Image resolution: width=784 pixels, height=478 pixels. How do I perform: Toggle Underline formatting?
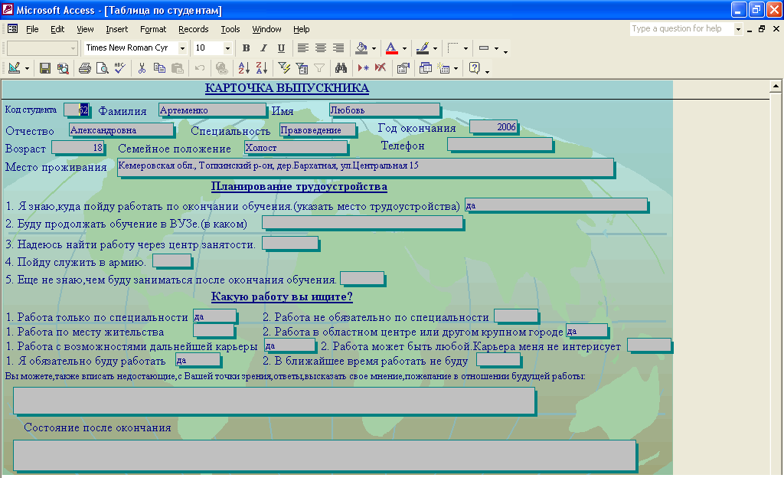[x=281, y=48]
